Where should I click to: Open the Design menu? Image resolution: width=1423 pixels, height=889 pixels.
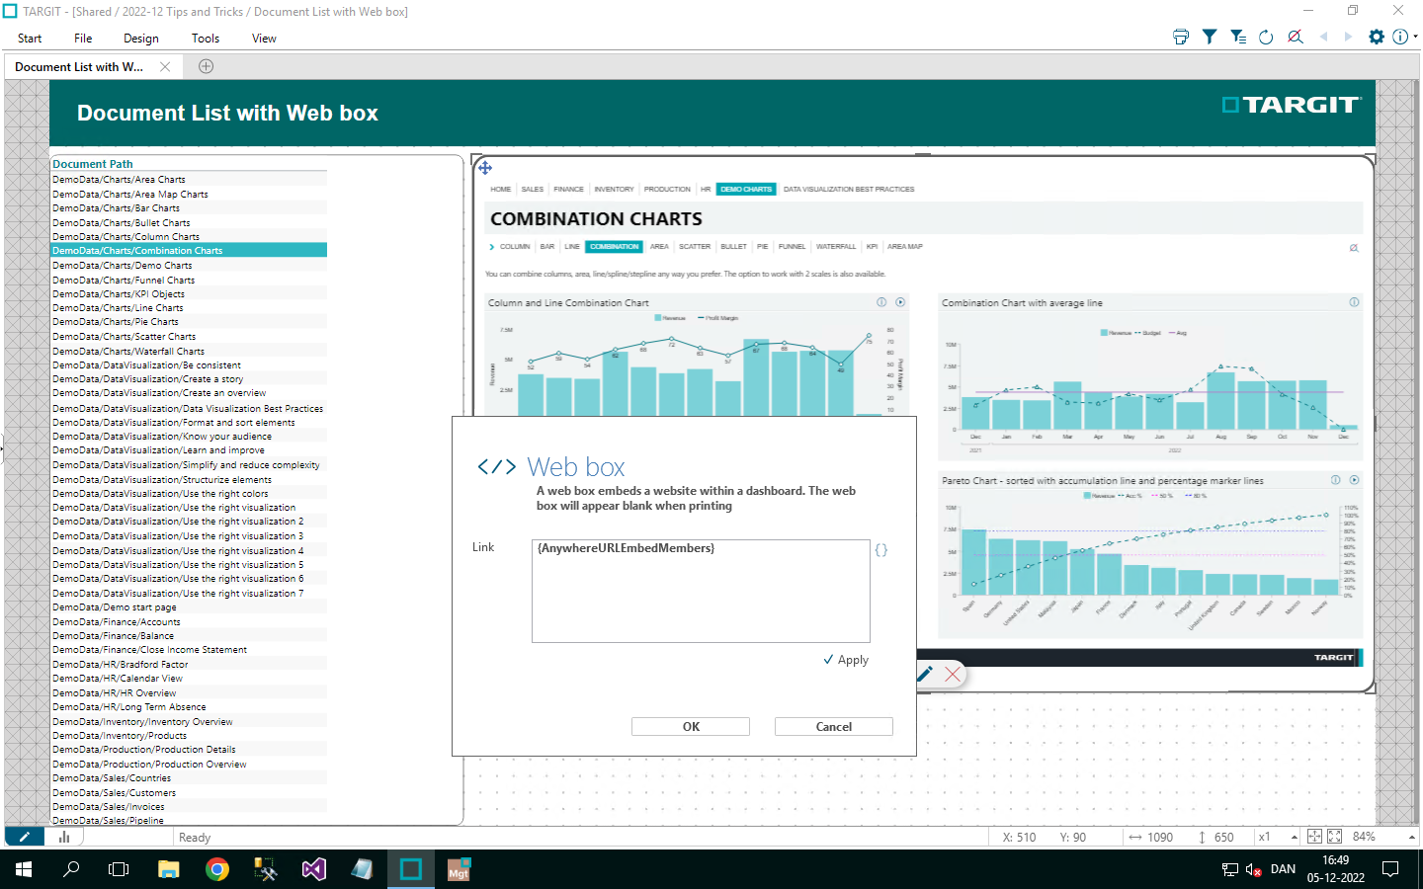click(141, 39)
